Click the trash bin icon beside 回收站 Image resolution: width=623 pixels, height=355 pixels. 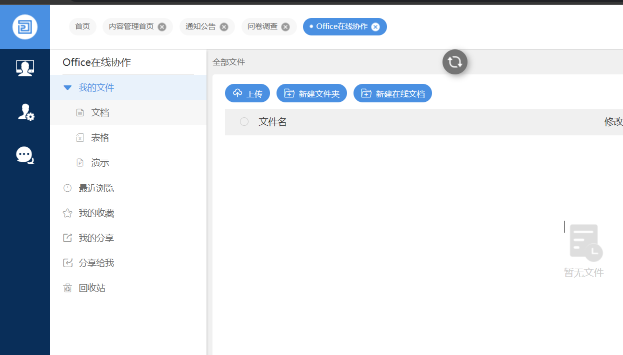(67, 288)
